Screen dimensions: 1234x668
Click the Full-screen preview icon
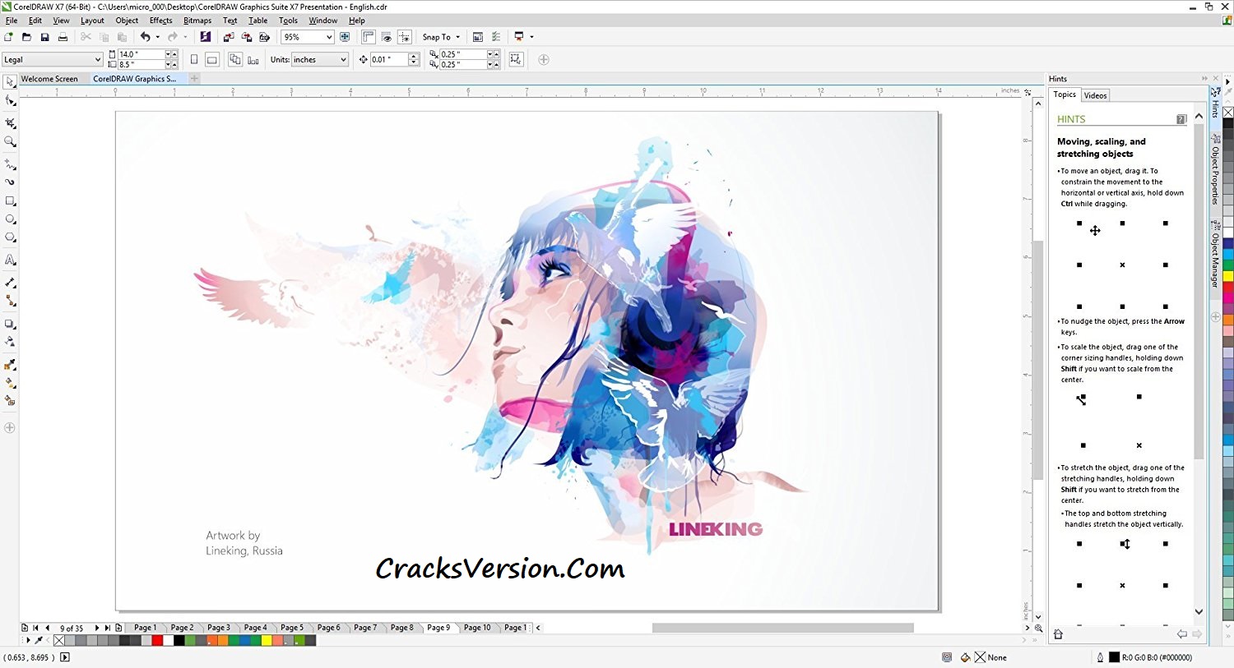tap(345, 37)
